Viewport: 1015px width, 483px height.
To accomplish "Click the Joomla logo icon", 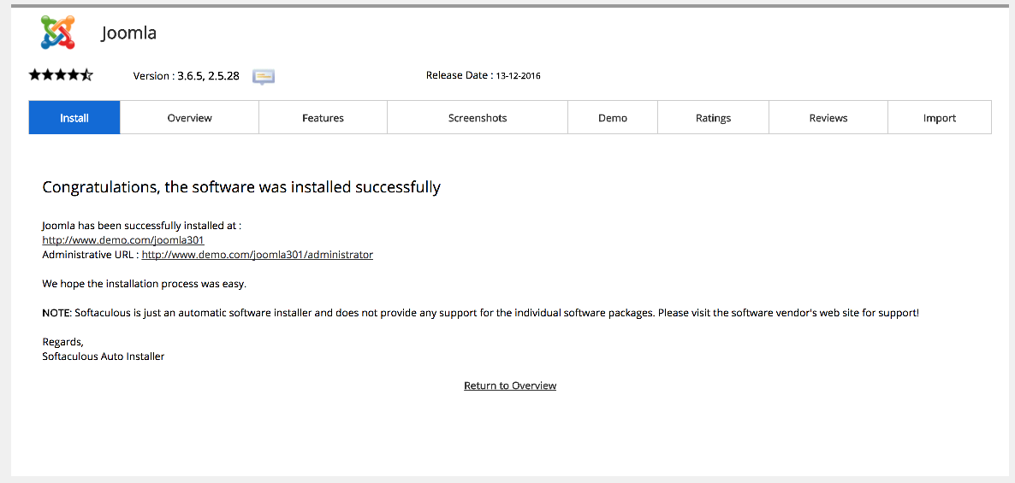I will [58, 32].
